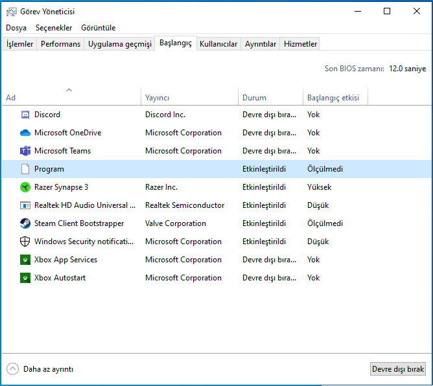Select the Xbox App Services entry

click(x=65, y=260)
